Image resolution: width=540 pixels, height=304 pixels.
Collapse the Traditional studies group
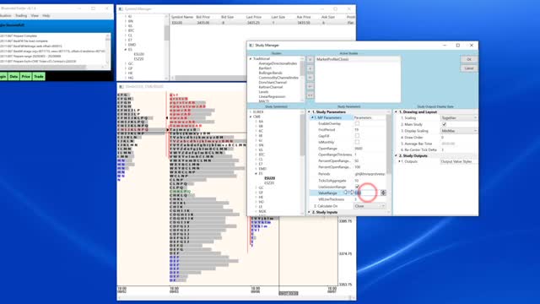251,59
